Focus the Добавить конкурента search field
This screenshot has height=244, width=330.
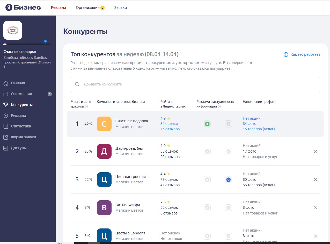[195, 84]
